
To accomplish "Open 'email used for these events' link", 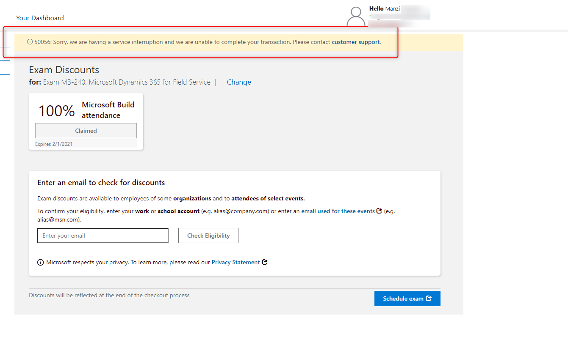I will (x=338, y=211).
